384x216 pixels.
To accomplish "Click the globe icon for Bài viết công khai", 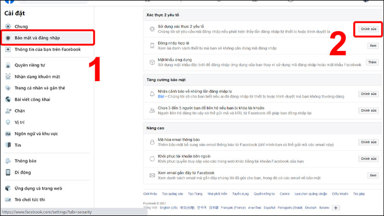I will coord(8,99).
